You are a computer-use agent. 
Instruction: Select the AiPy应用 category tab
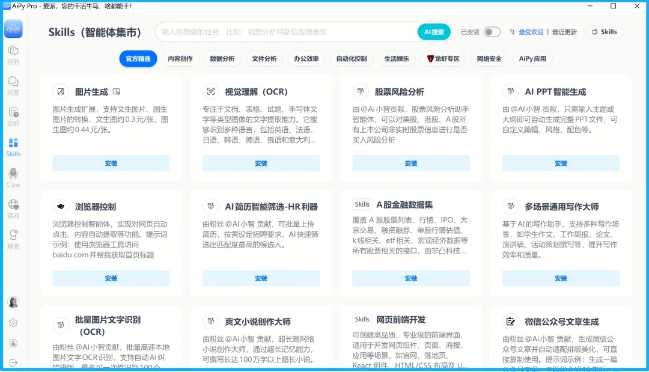click(532, 59)
